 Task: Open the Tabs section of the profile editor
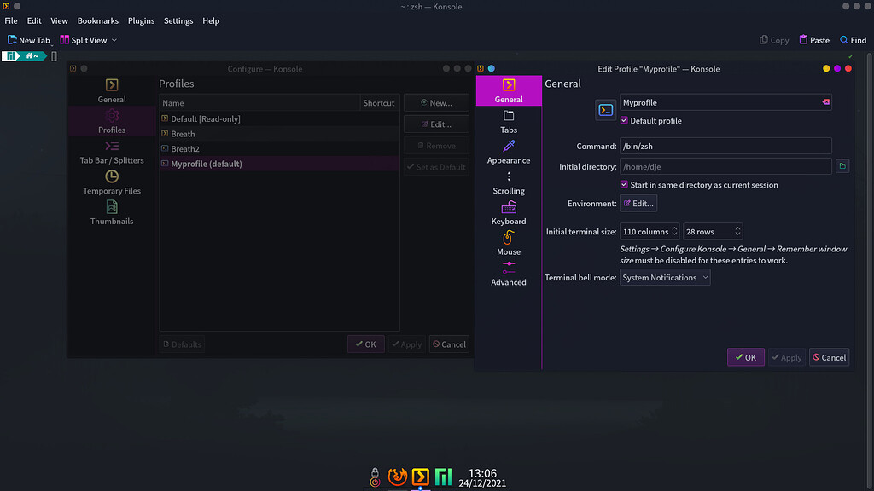pos(508,124)
